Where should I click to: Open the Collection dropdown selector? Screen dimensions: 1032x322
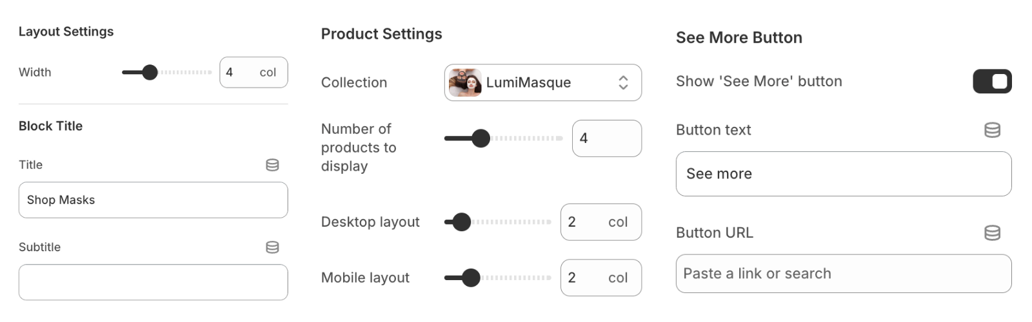(x=542, y=82)
